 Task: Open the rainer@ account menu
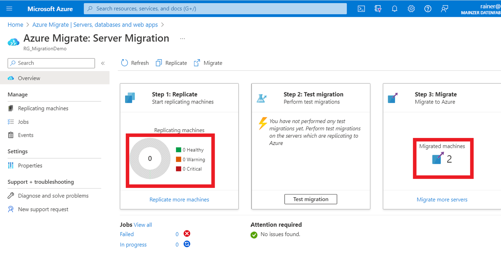tap(481, 9)
